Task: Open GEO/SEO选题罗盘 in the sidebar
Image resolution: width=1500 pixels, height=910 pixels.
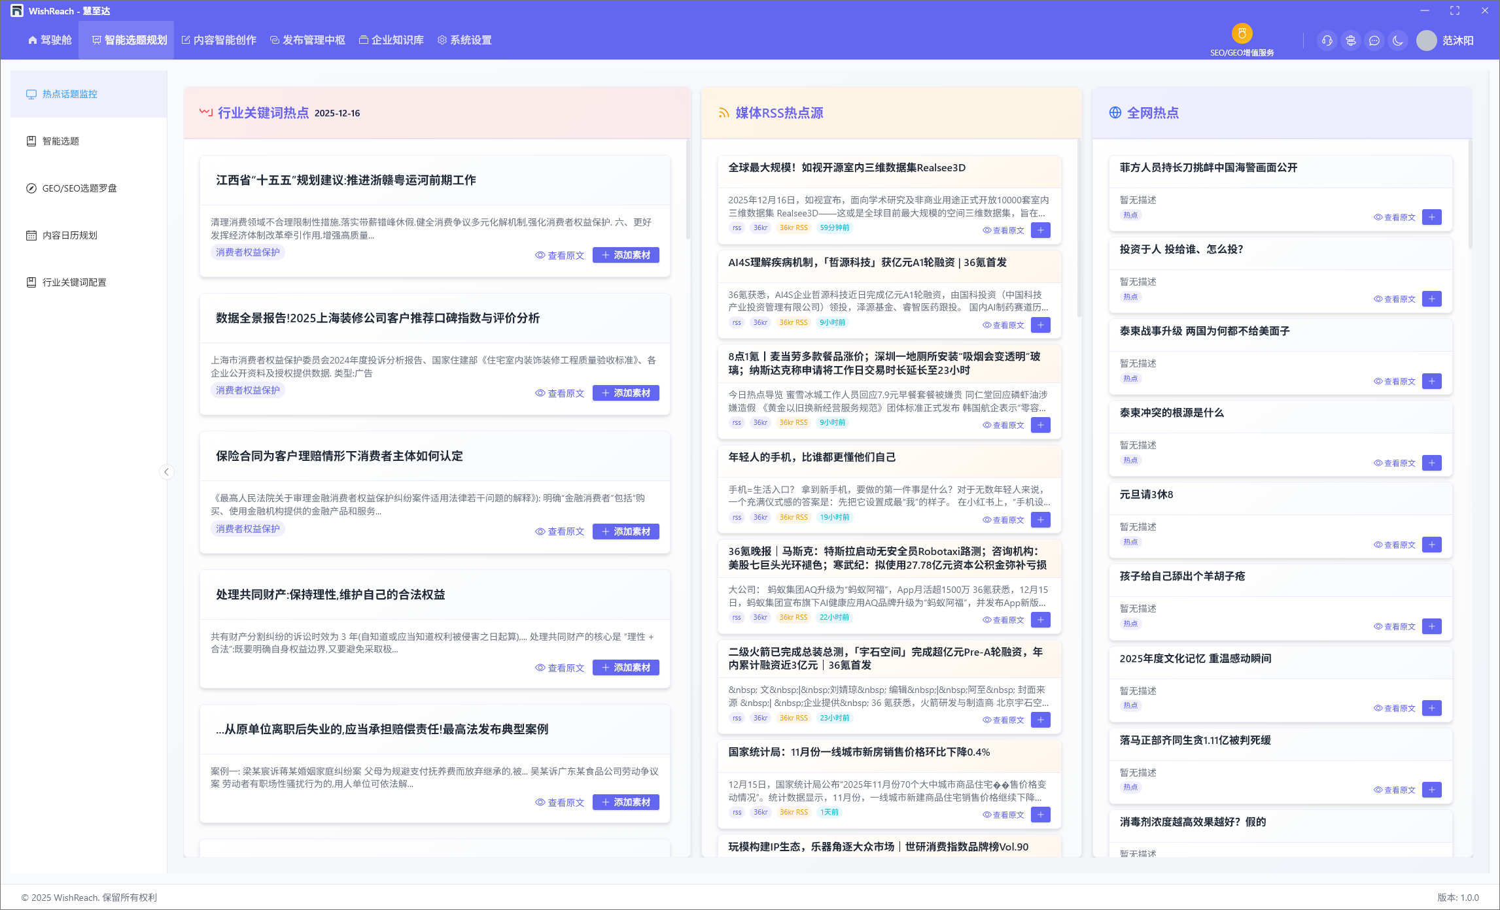Action: point(79,188)
